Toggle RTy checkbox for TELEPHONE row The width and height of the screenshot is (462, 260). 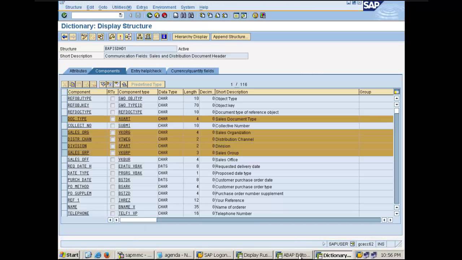pos(113,213)
